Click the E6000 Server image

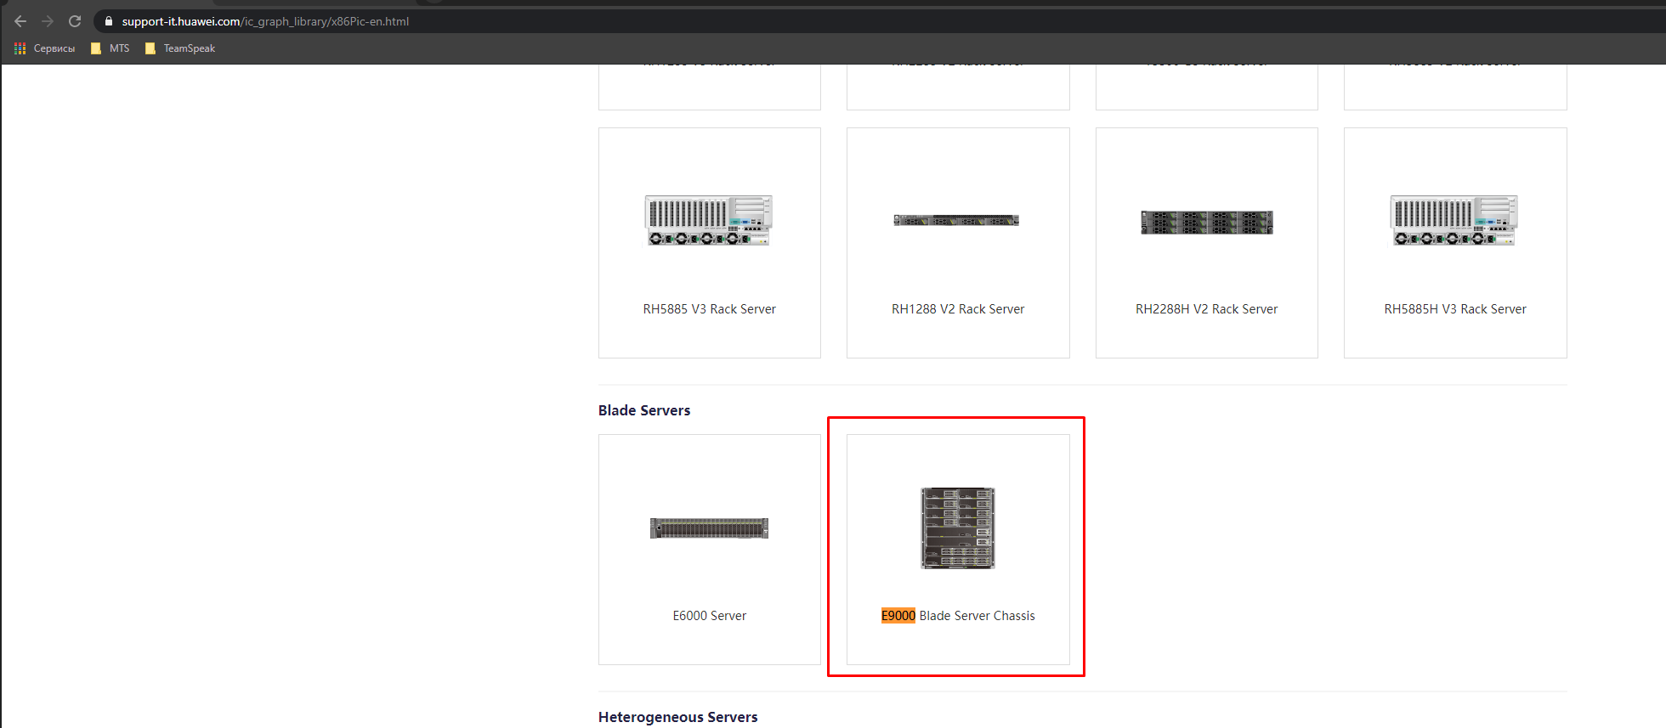tap(709, 528)
